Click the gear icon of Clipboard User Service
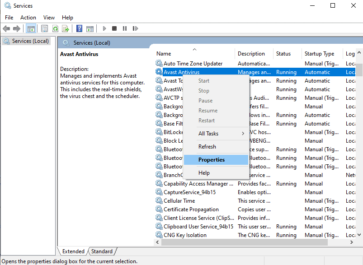The image size is (363, 265). click(159, 226)
